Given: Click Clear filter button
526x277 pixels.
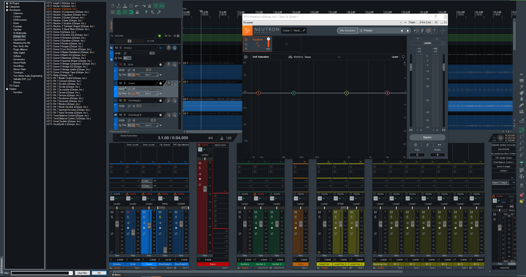Looking at the screenshot, I should (82, 273).
